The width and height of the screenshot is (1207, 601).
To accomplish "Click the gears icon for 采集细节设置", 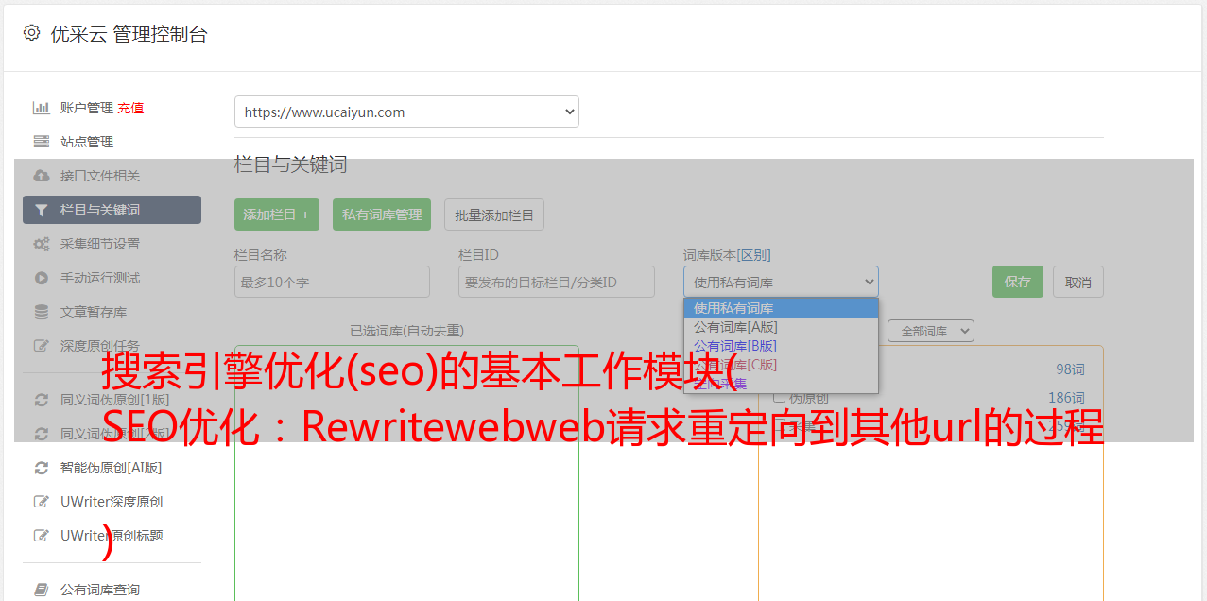I will [41, 244].
